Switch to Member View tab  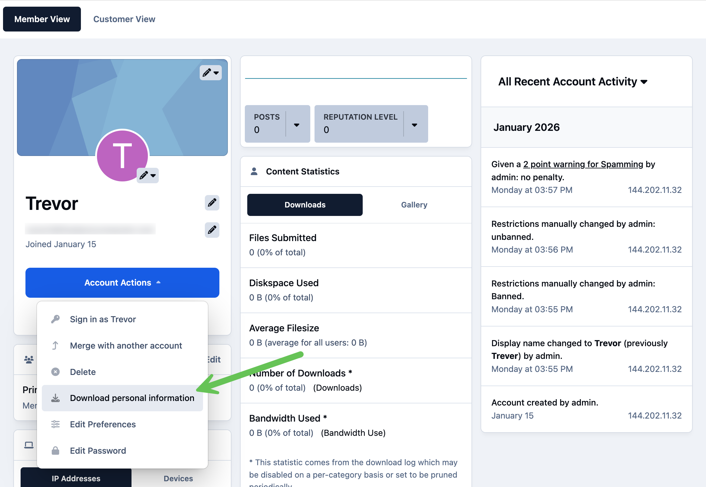[x=42, y=19]
